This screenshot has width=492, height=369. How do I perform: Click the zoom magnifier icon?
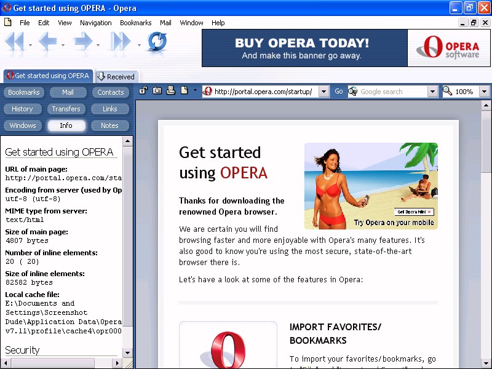pos(448,91)
